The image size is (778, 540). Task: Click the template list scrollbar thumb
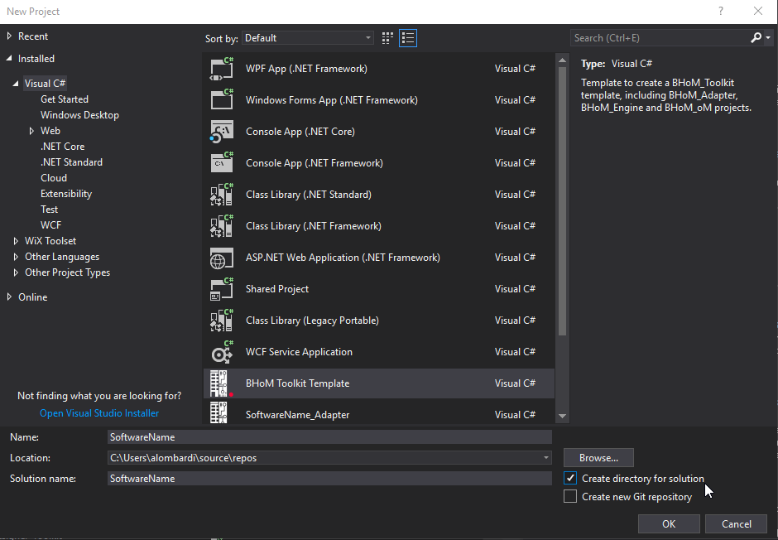click(x=562, y=201)
